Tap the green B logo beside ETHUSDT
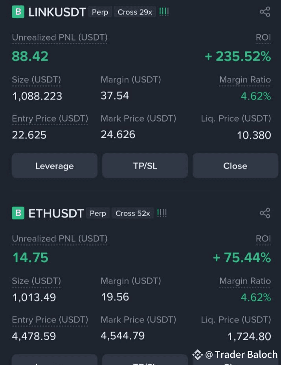Image resolution: width=281 pixels, height=365 pixels. tap(18, 213)
